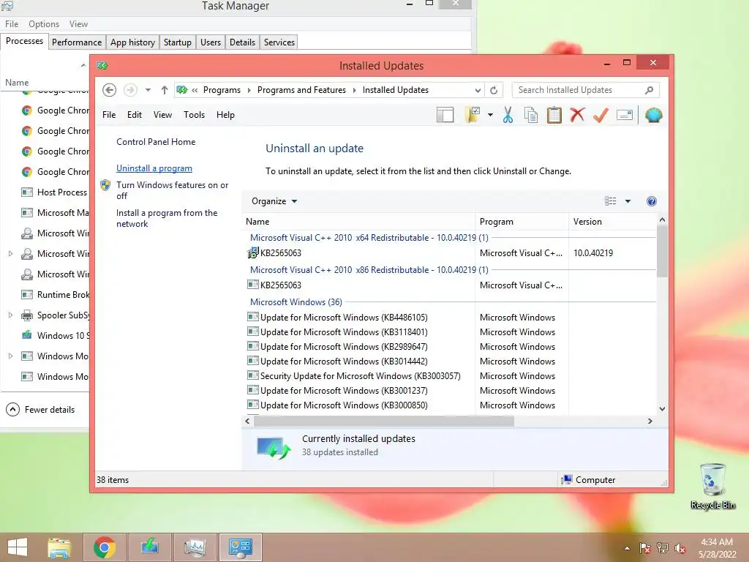Click the network tray icon

click(x=663, y=548)
